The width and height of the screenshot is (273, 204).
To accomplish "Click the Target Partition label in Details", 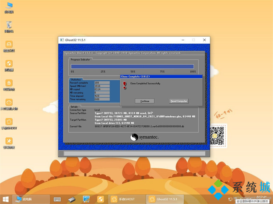I will (x=78, y=120).
